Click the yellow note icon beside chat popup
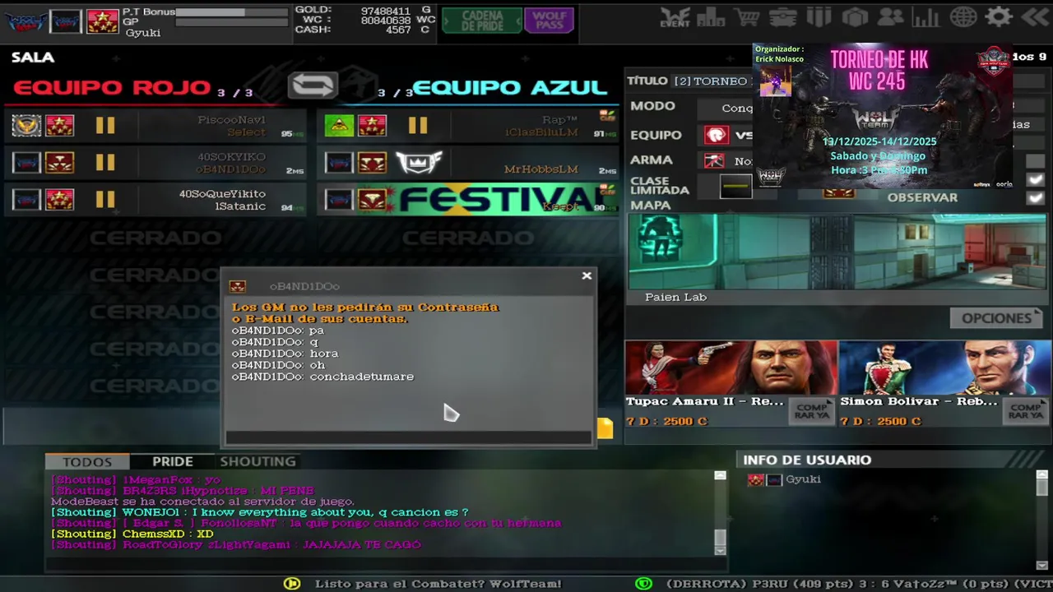Image resolution: width=1053 pixels, height=592 pixels. pos(605,428)
